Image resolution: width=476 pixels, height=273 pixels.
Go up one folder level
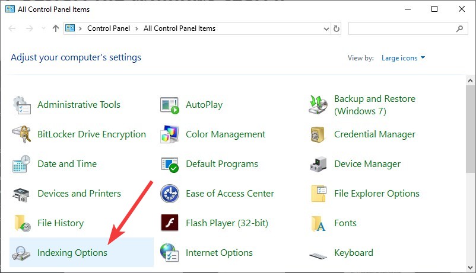tap(56, 28)
